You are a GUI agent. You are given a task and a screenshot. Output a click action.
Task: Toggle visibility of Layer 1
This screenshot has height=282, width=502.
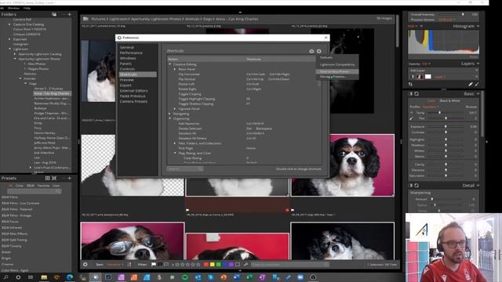click(413, 77)
